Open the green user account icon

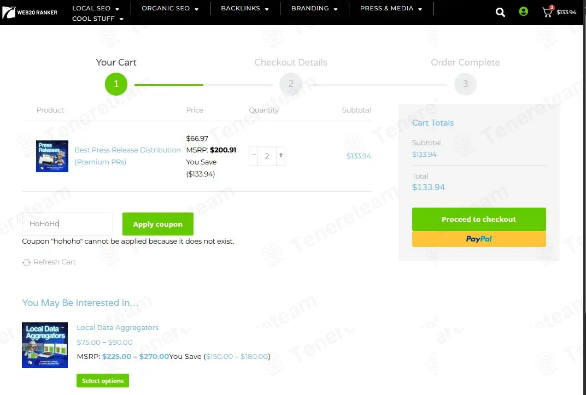click(x=523, y=11)
